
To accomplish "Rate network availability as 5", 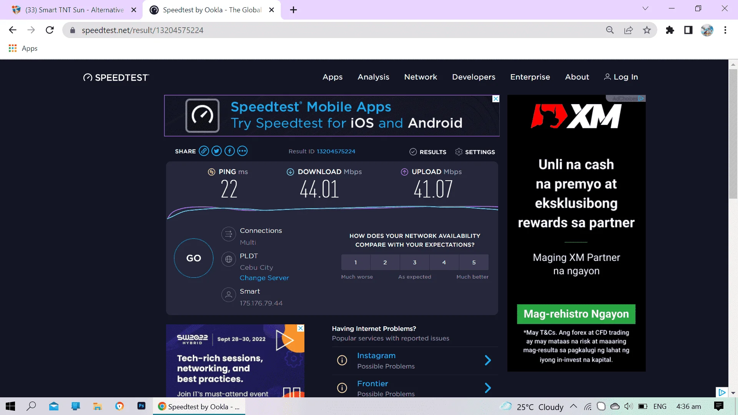I will tap(474, 262).
